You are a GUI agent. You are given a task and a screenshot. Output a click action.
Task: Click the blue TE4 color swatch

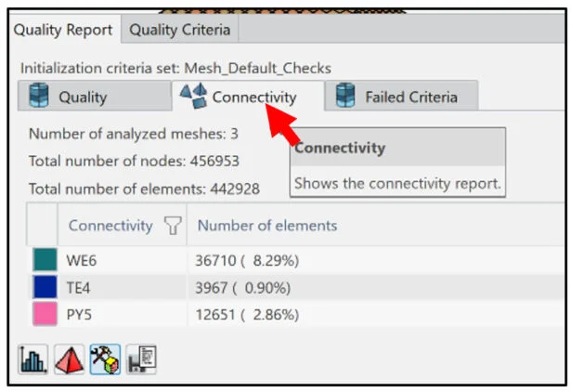tap(44, 288)
